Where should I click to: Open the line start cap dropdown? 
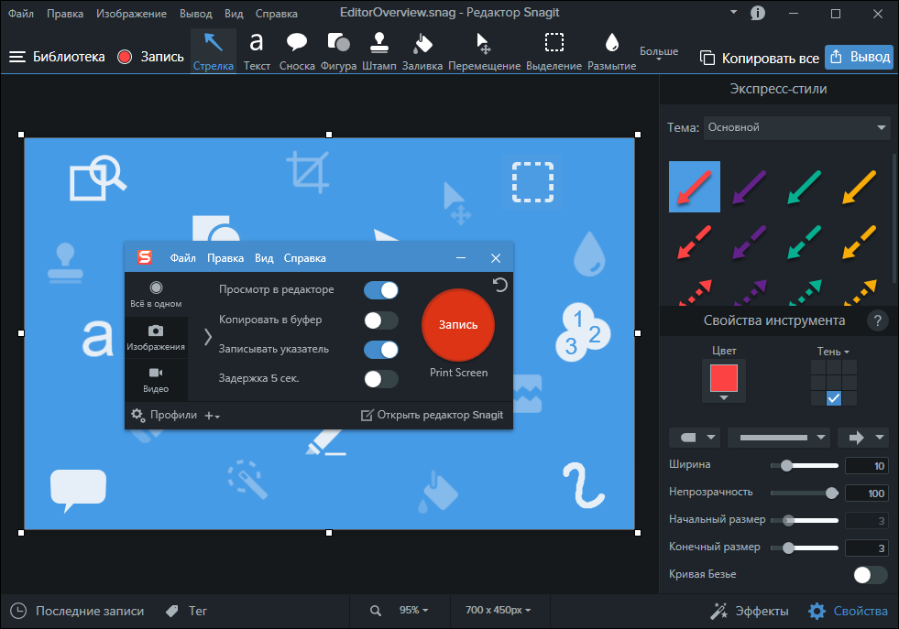tap(696, 438)
